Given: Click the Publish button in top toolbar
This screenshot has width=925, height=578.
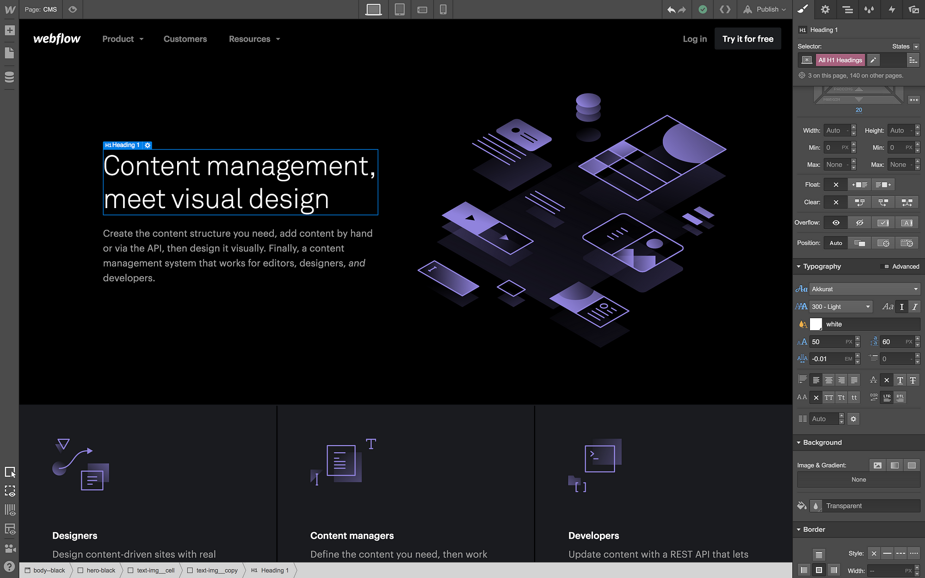Looking at the screenshot, I should pyautogui.click(x=766, y=9).
